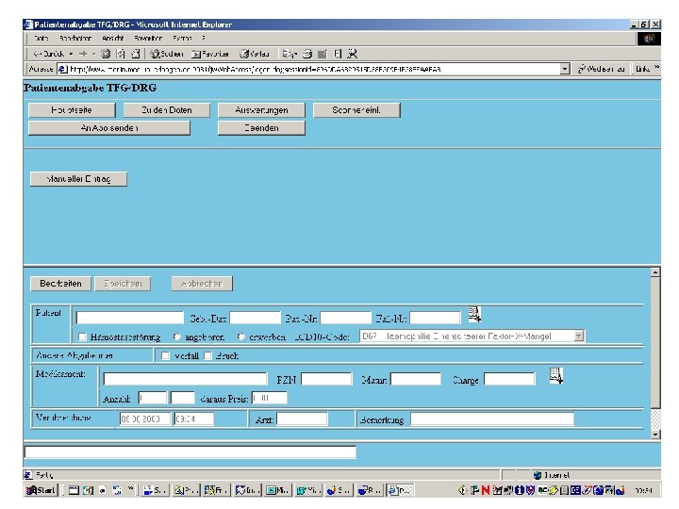Open the Favoriten menu in menu bar
The image size is (679, 509).
148,38
